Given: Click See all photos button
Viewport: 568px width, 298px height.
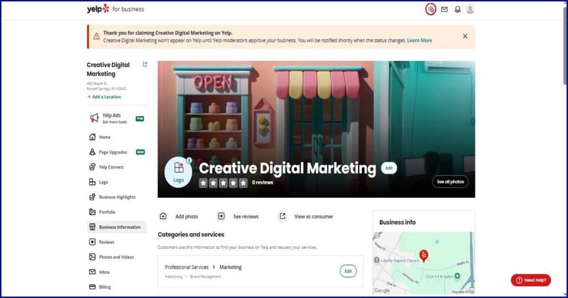Looking at the screenshot, I should click(x=450, y=182).
